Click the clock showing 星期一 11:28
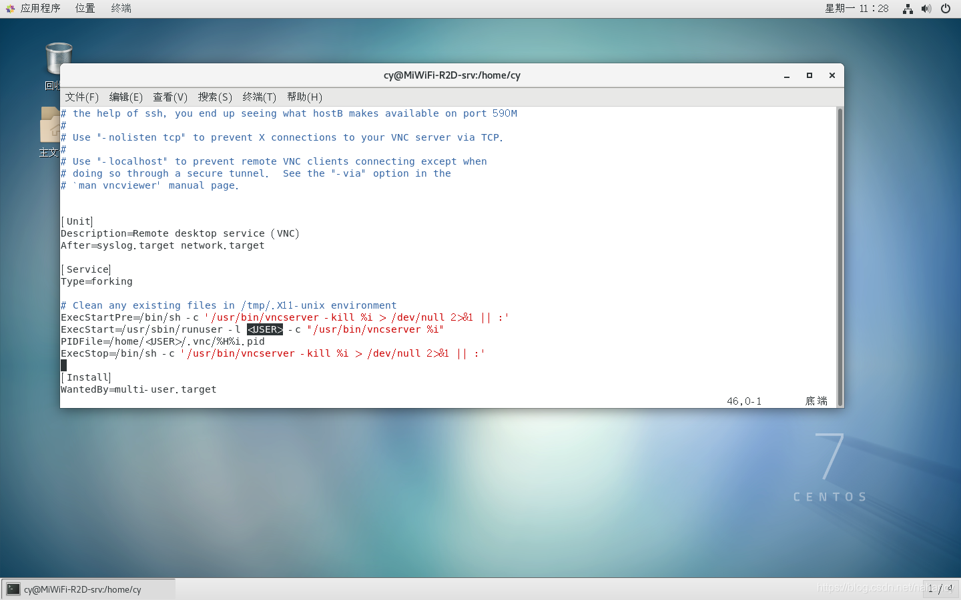Screen dimensions: 961x600 point(857,8)
